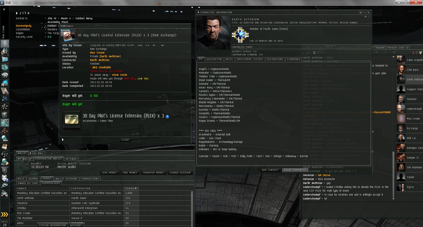Click the Add Contact button
The height and width of the screenshot is (227, 423).
coord(270,170)
